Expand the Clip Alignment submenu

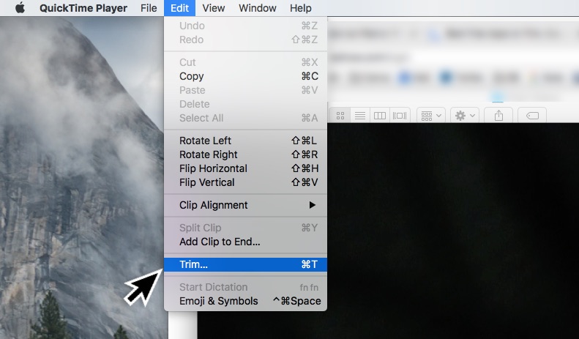point(245,205)
